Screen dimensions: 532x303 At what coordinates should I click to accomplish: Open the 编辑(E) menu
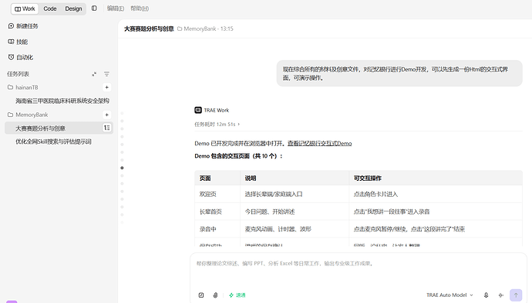coord(116,8)
